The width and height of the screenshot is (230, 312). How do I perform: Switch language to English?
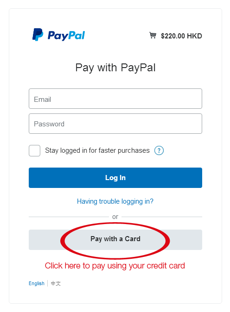(37, 283)
